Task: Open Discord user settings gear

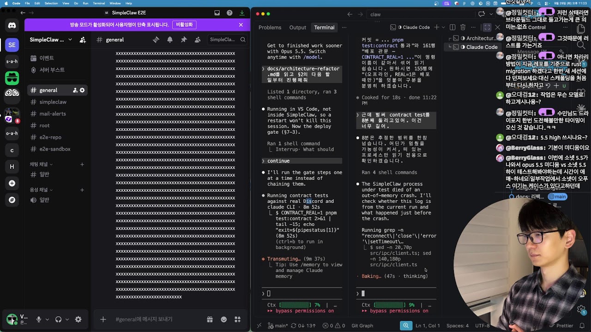Action: point(78,319)
